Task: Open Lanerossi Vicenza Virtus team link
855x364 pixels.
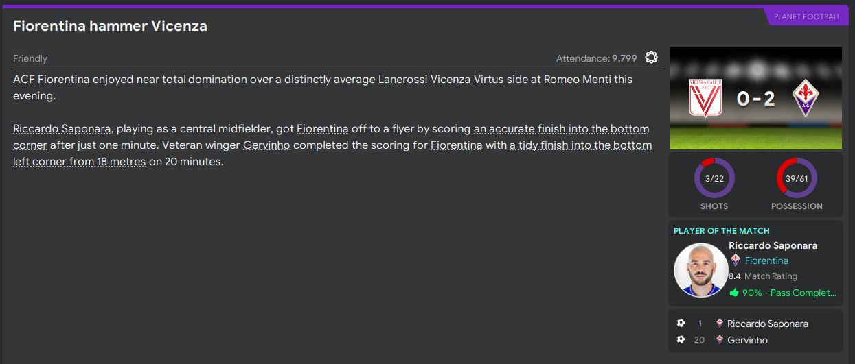Action: pyautogui.click(x=440, y=80)
